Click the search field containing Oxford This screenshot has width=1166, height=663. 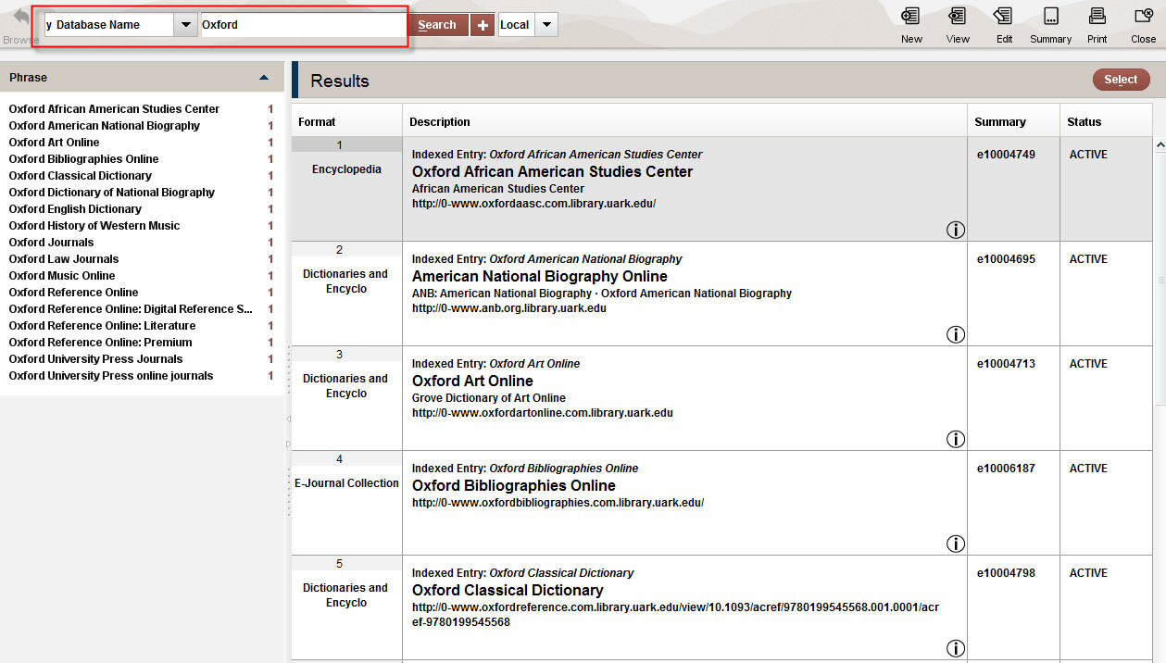tap(303, 25)
